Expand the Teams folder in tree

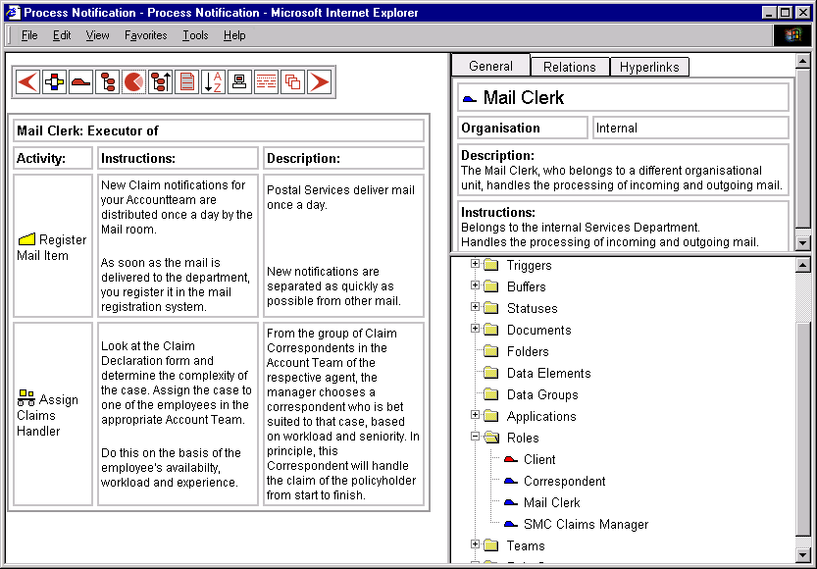(x=476, y=544)
